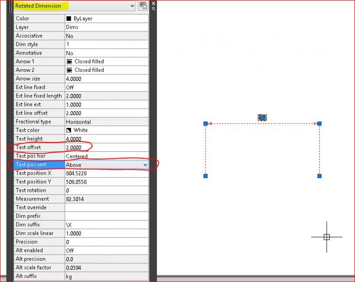355x282 pixels.
Task: Click the Text pos hor Centered value
Action: pos(107,156)
